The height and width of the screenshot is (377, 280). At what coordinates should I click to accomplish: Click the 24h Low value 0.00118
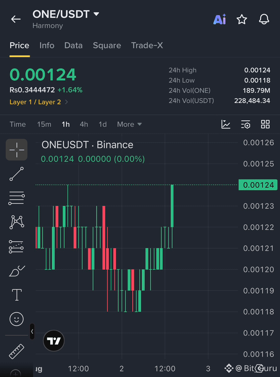click(257, 80)
